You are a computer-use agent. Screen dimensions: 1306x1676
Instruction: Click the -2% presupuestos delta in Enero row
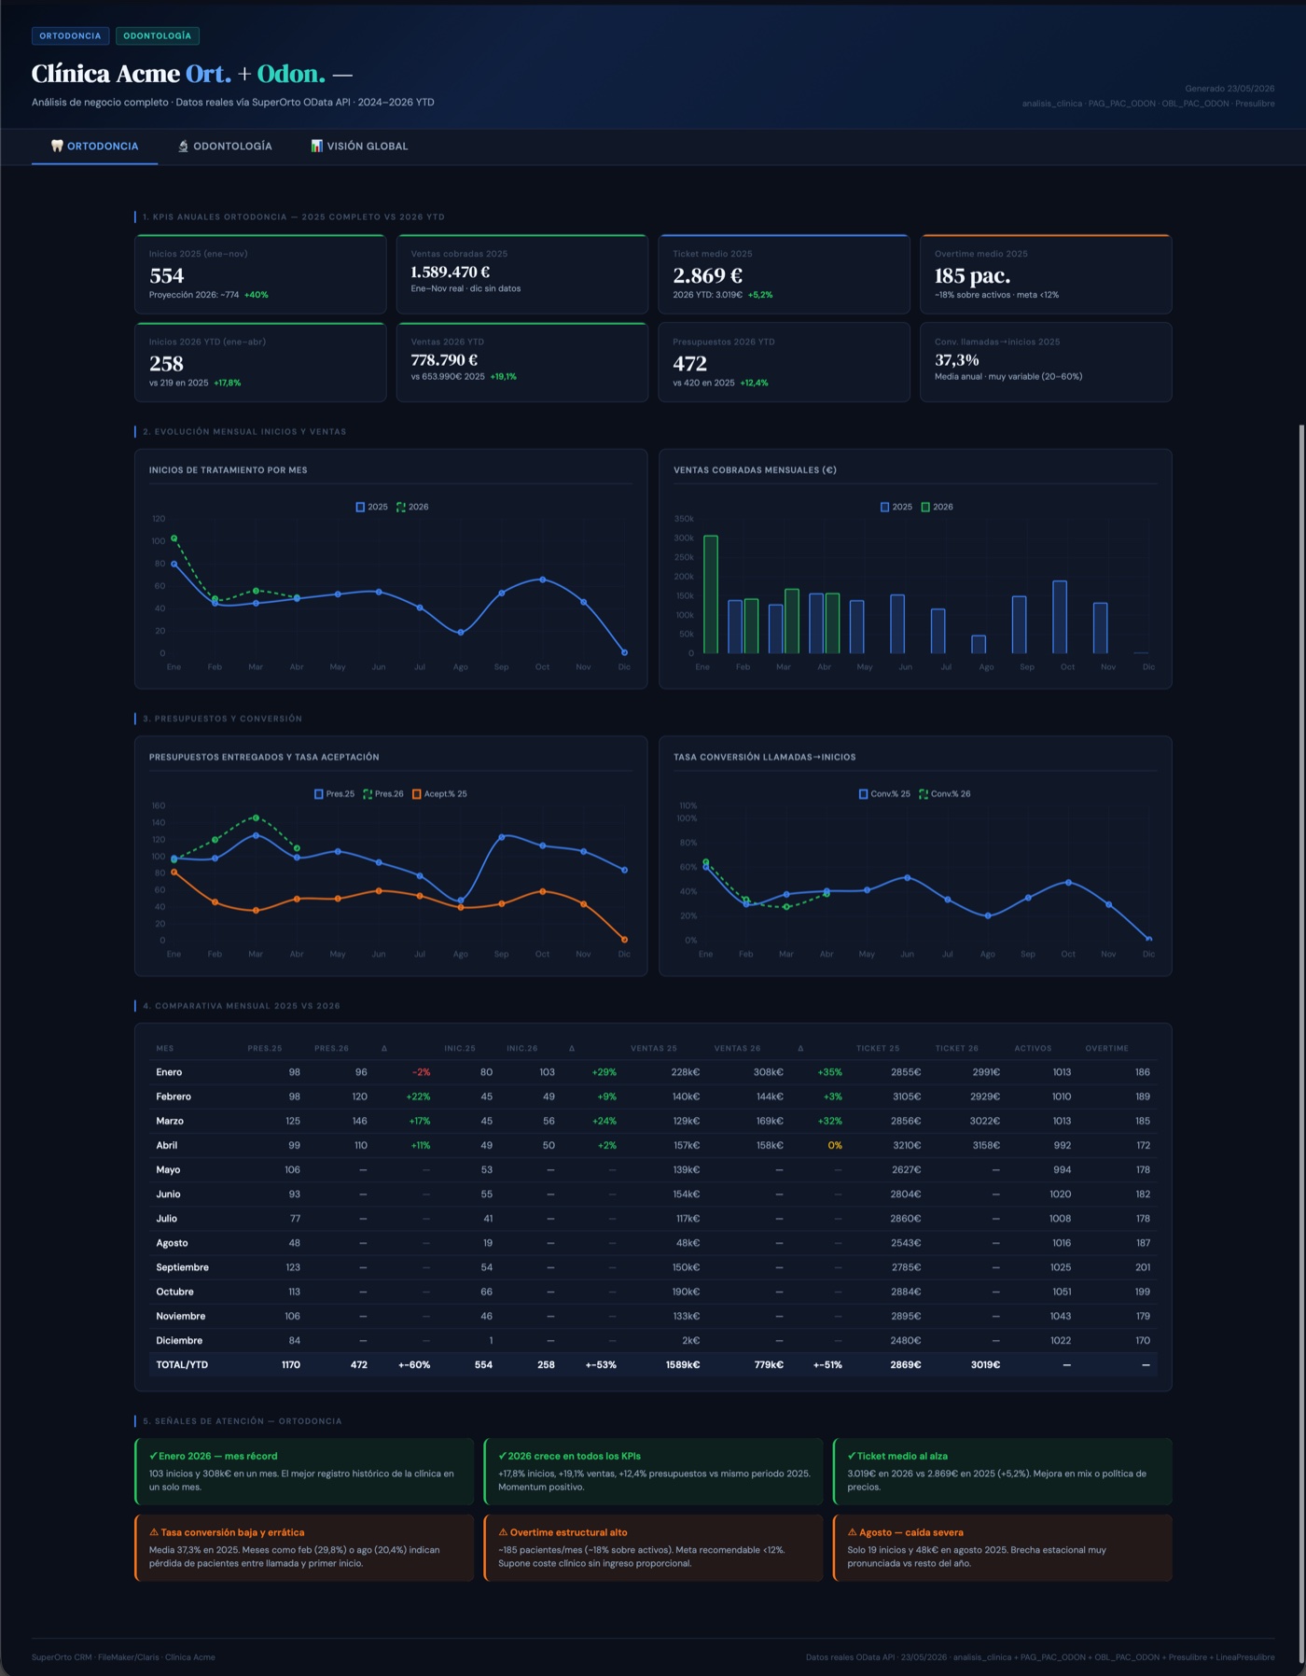coord(421,1072)
